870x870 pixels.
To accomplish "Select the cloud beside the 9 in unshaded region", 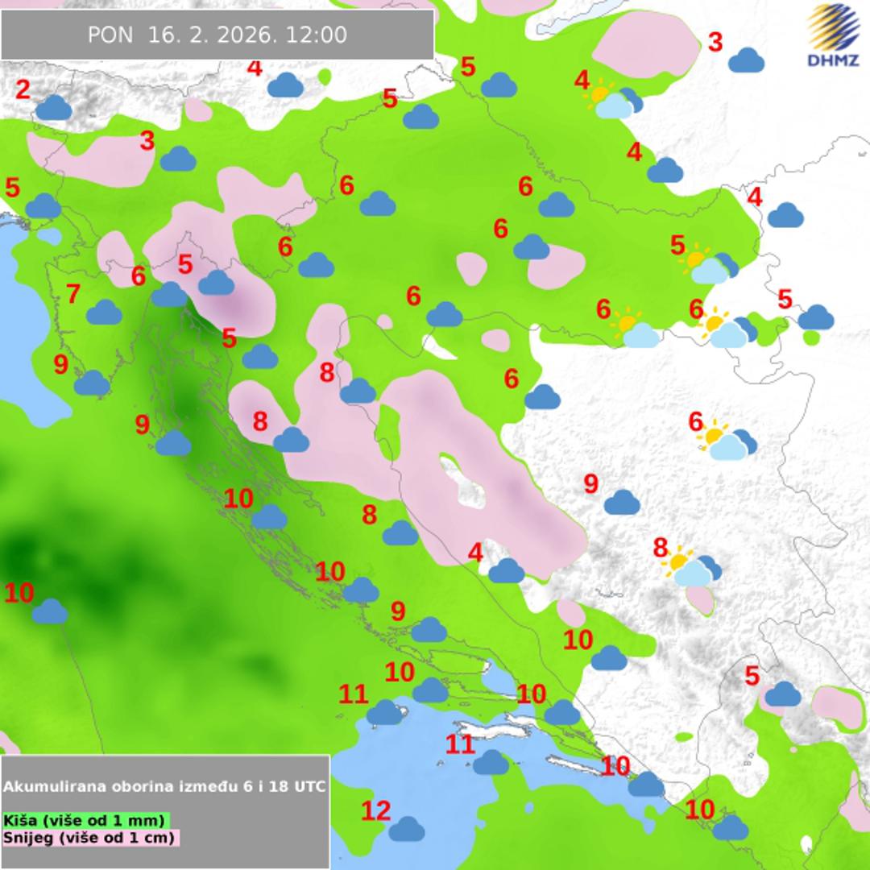I will pos(622,502).
